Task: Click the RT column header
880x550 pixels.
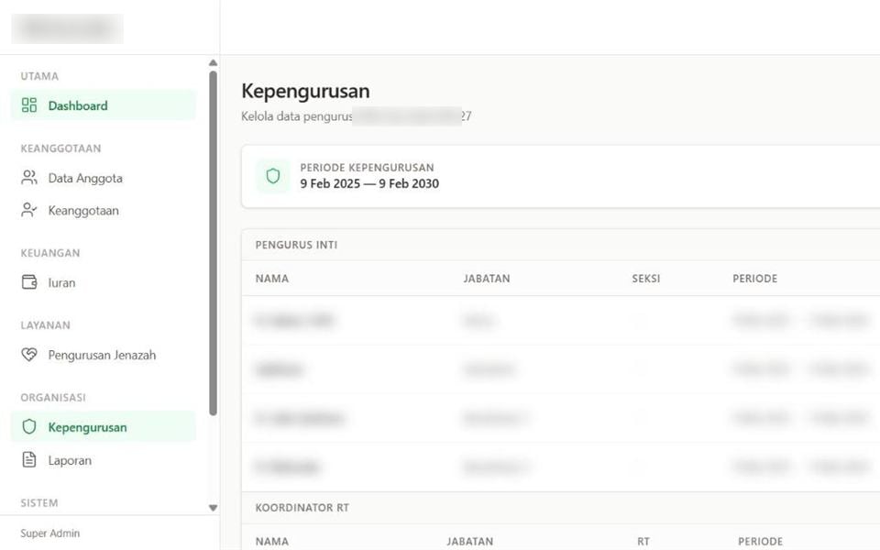Action: pyautogui.click(x=643, y=542)
